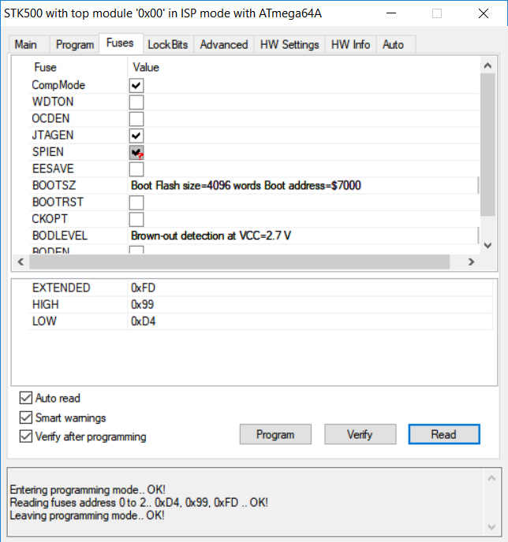Check the EESAVE fuse checkbox
508x542 pixels.
pos(136,169)
